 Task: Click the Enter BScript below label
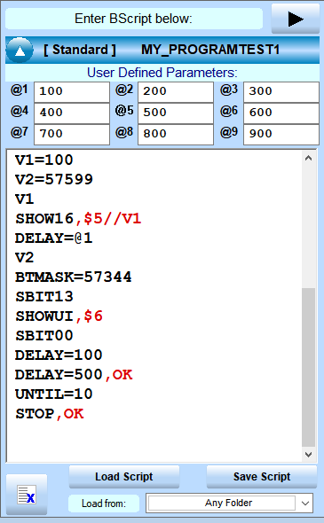(133, 19)
